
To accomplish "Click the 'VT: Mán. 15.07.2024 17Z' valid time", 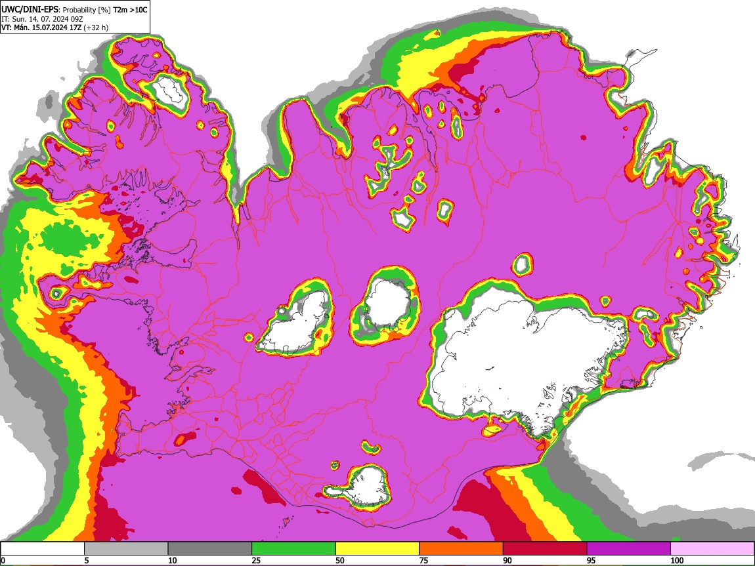I will tap(41, 28).
